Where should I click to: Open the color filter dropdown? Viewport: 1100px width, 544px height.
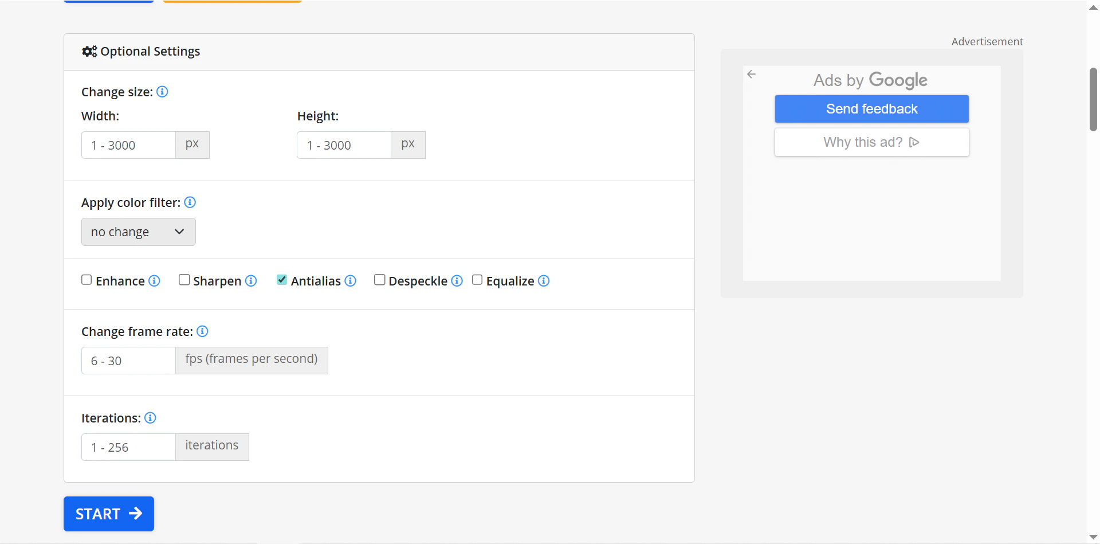(138, 232)
